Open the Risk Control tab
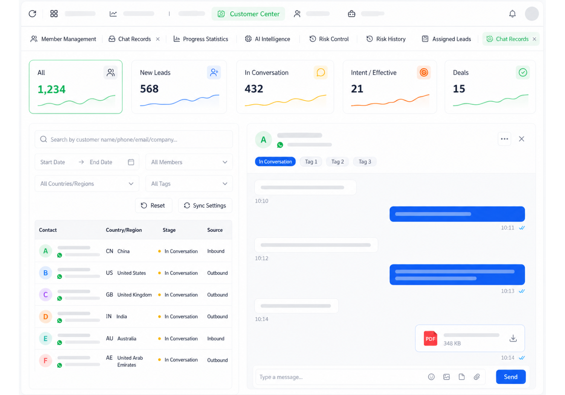565x395 pixels. (329, 39)
